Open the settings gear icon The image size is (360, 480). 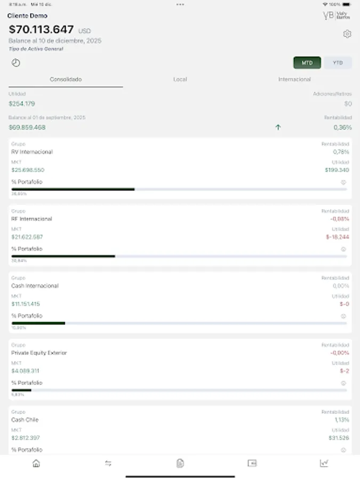pos(347,34)
